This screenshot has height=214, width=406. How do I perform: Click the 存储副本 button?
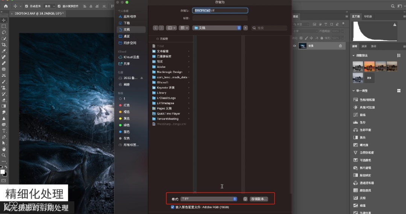(x=259, y=199)
